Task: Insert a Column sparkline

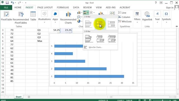Action: [124, 17]
